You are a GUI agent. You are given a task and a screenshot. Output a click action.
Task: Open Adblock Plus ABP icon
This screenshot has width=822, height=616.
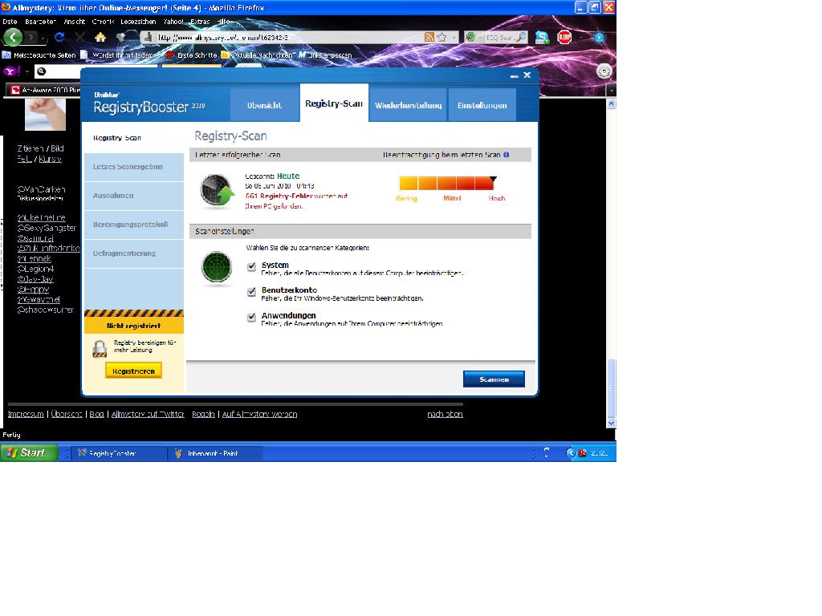pyautogui.click(x=564, y=37)
